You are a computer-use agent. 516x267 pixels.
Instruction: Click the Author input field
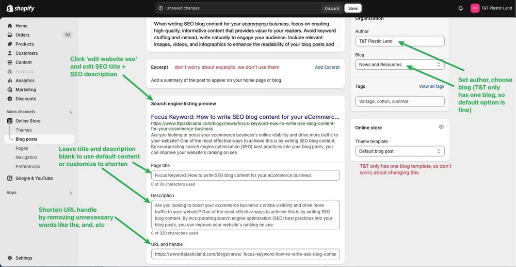pos(400,41)
